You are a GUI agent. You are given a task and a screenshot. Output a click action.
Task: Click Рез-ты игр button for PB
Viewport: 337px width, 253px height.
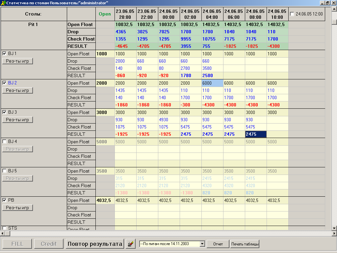tap(17, 208)
